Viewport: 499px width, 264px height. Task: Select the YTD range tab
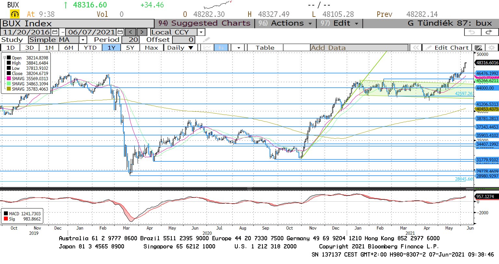pos(90,48)
